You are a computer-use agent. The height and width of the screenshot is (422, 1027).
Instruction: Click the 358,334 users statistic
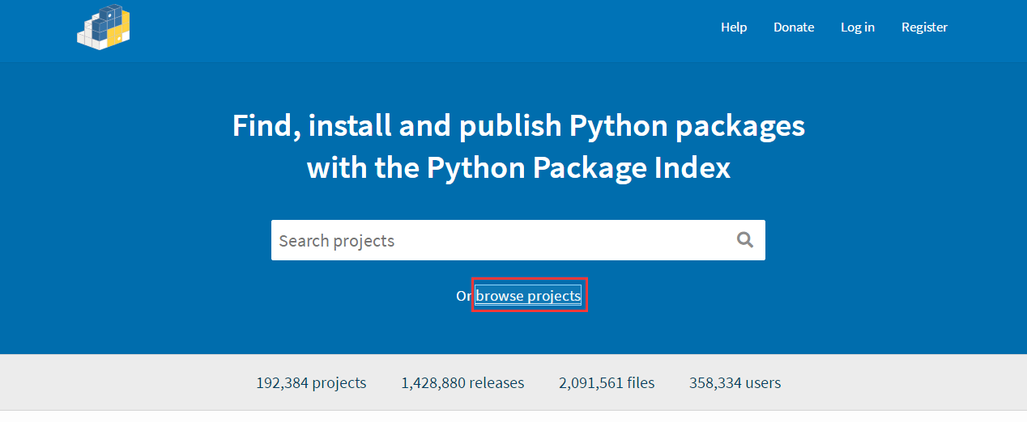click(x=735, y=383)
